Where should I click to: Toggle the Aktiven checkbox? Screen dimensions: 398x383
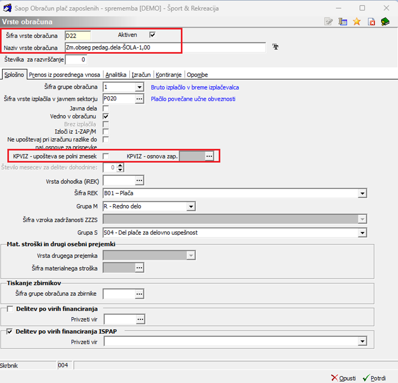(x=152, y=35)
